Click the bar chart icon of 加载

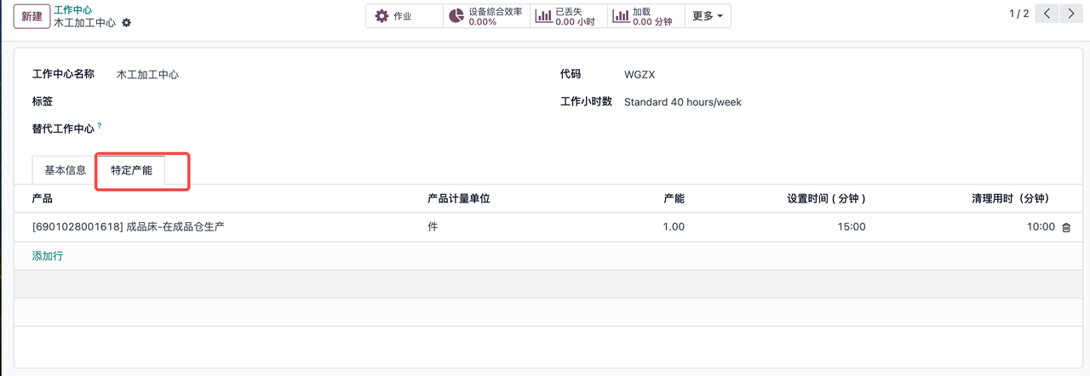pyautogui.click(x=620, y=16)
